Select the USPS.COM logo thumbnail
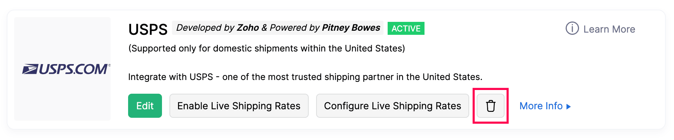This screenshot has width=674, height=140. point(63,69)
